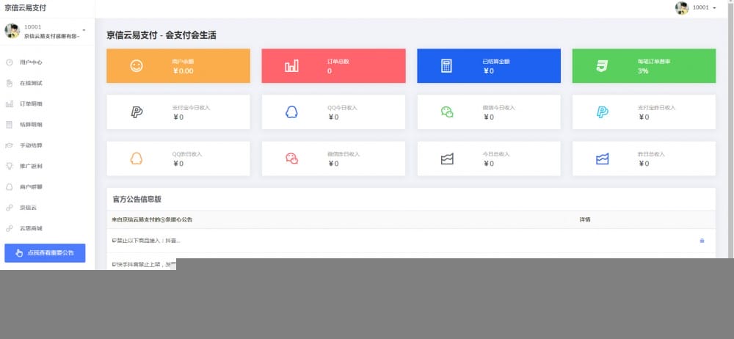Click the 点我查看重要公告 button
This screenshot has width=734, height=339.
click(x=45, y=253)
